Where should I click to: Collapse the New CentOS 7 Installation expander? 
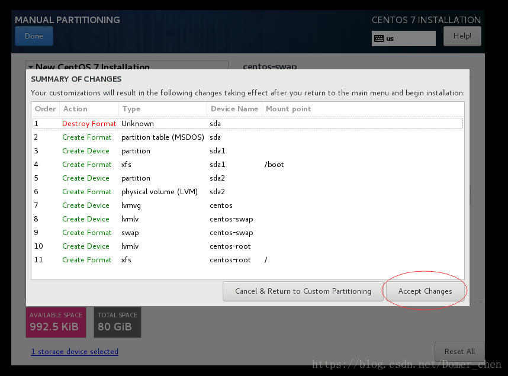point(31,67)
